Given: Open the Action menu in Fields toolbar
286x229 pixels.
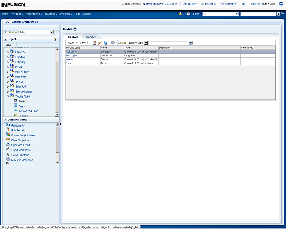Looking at the screenshot, I should (x=72, y=43).
